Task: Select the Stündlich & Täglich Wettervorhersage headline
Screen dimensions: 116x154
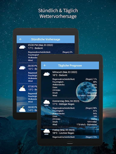Action: click(x=58, y=14)
